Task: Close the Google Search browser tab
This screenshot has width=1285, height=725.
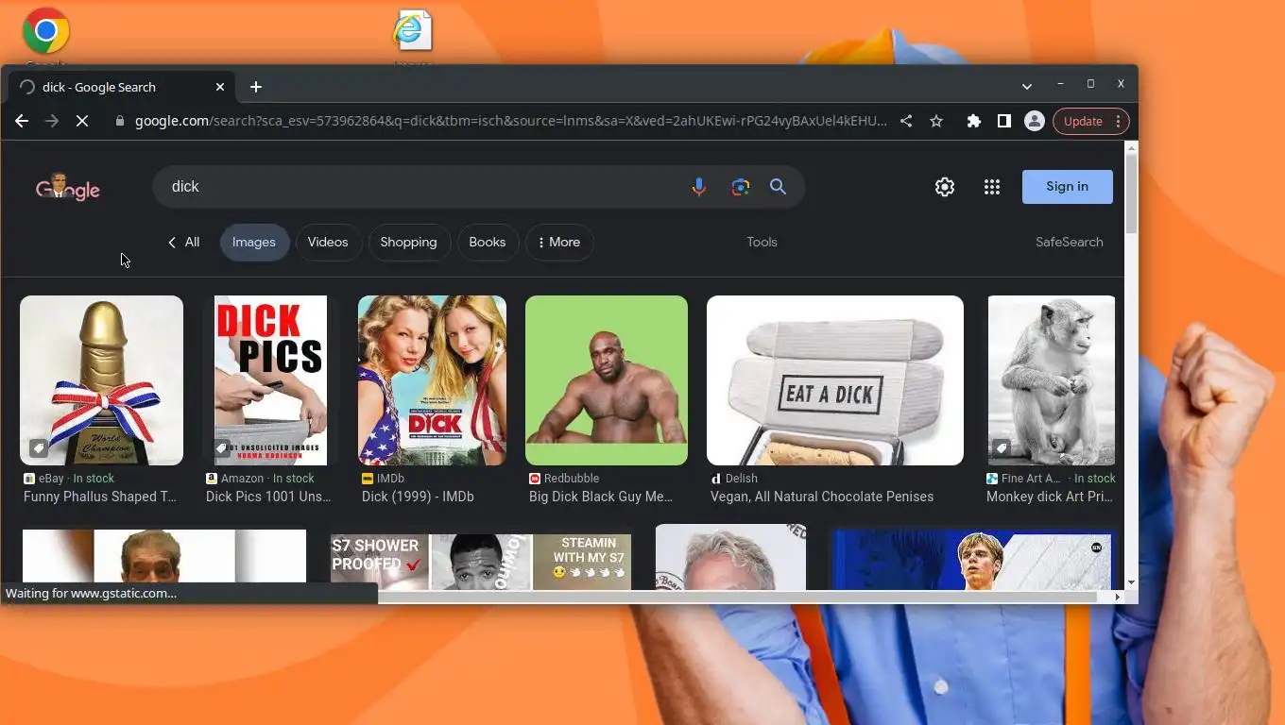Action: 220,87
